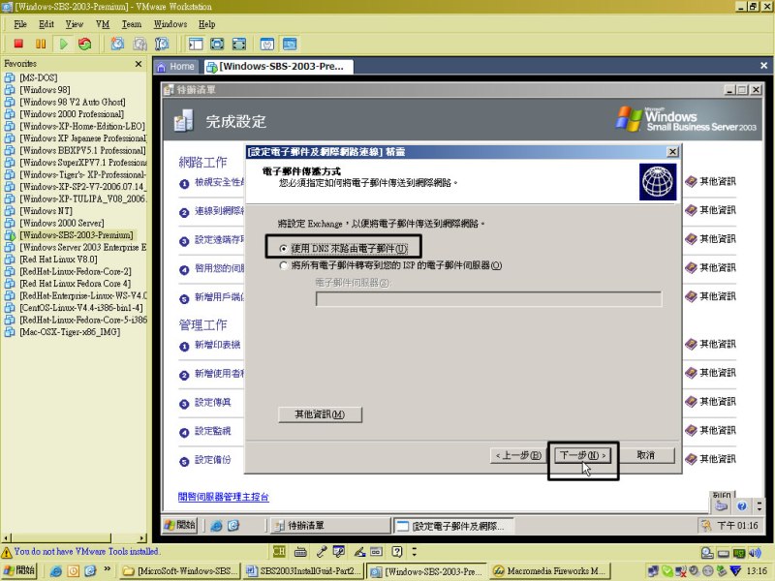Screen dimensions: 775x581
Task: Launch Internet Explorer from the guest quick launch
Action: point(216,526)
